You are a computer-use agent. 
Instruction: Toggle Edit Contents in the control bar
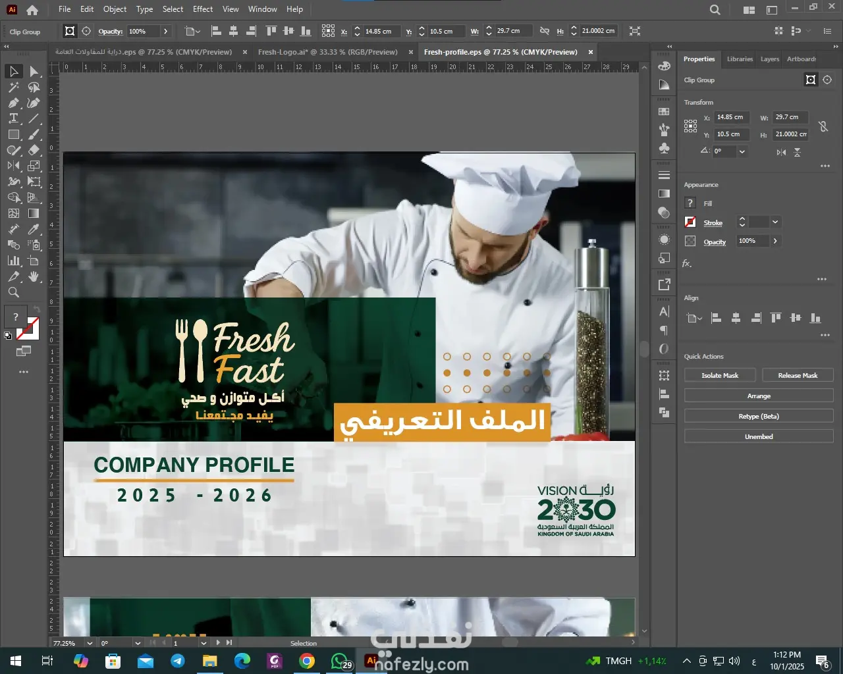tap(86, 31)
